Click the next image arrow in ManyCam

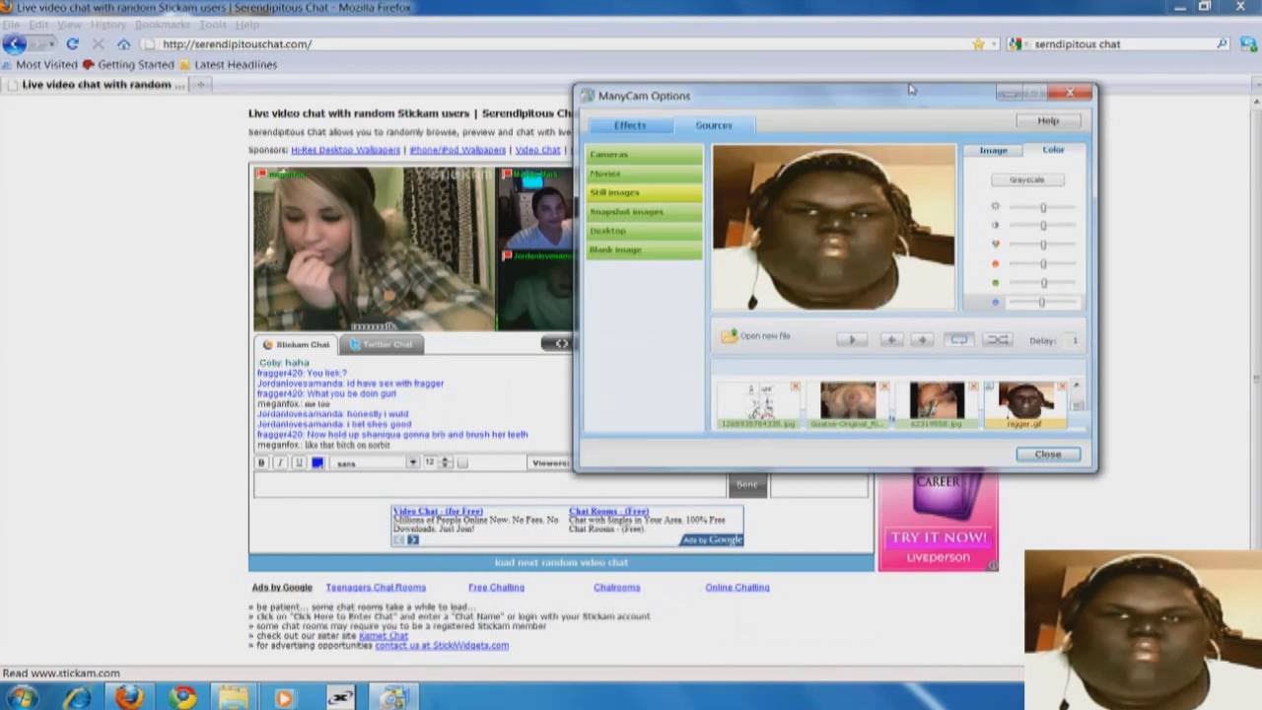point(922,339)
